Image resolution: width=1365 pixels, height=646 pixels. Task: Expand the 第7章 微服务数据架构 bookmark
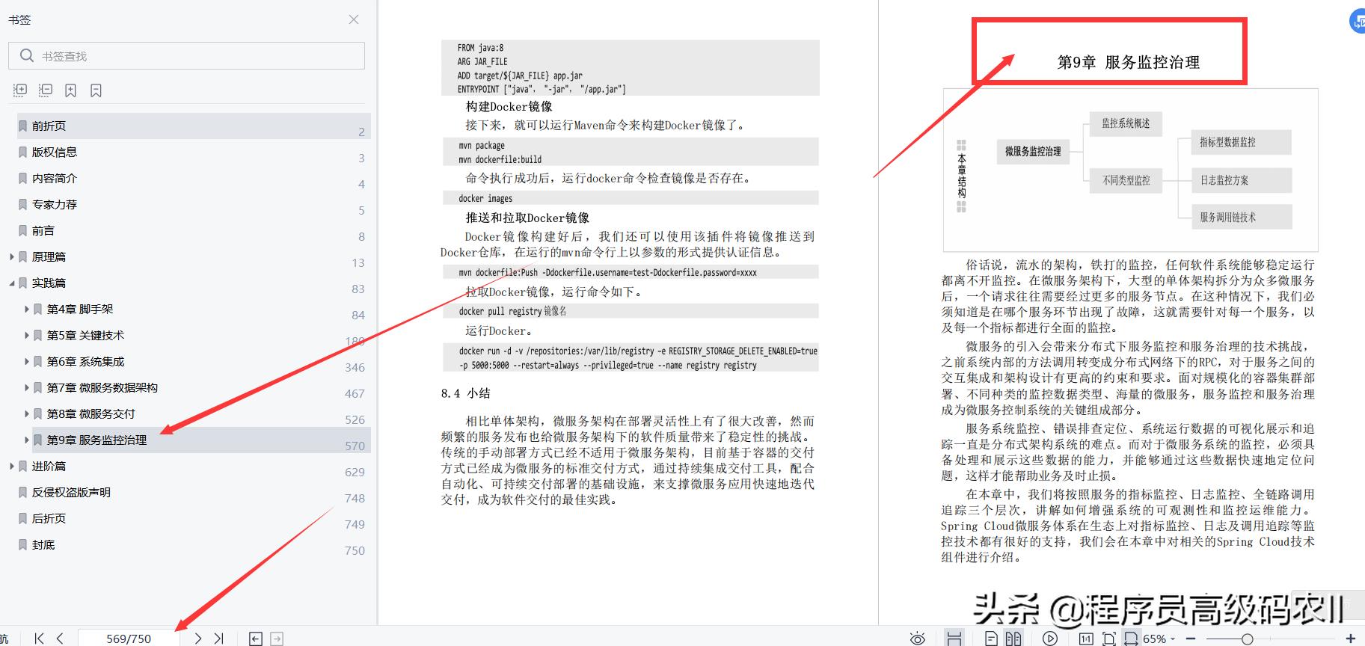(27, 387)
